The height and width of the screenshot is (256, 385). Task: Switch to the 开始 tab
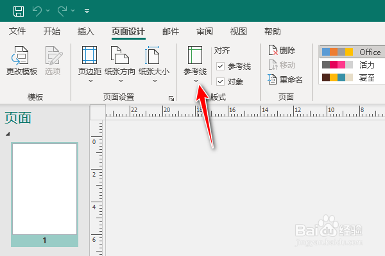click(52, 31)
